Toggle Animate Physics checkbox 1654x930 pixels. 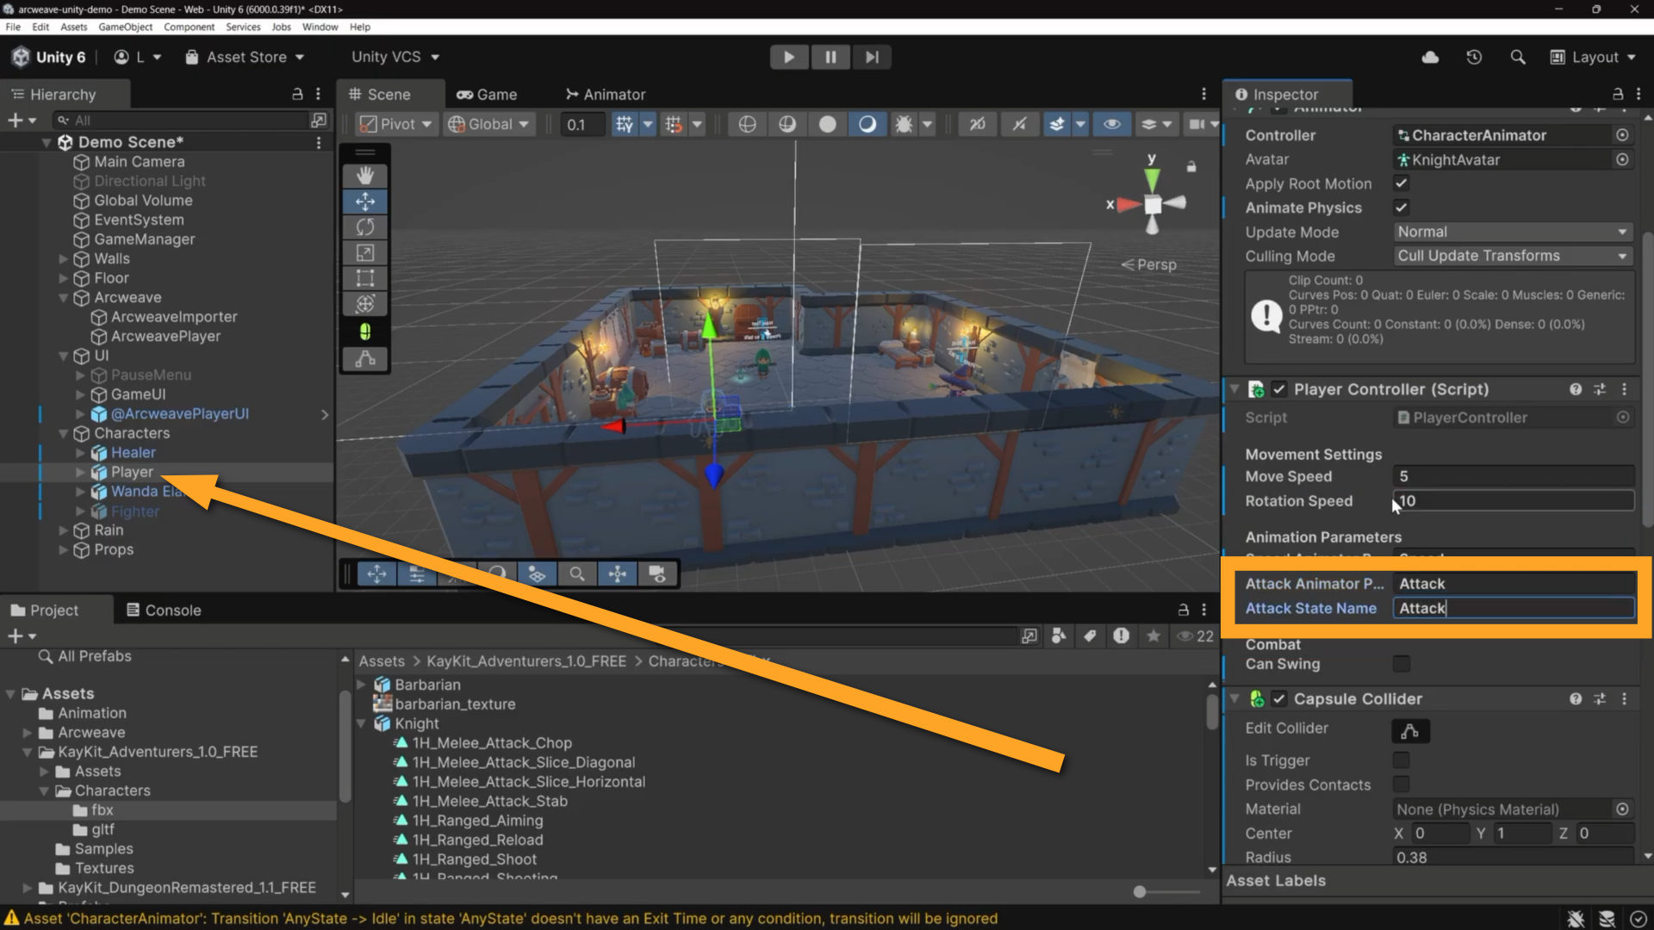[1402, 208]
